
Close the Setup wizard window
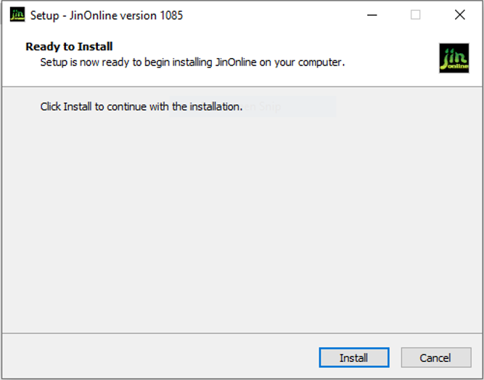[459, 15]
